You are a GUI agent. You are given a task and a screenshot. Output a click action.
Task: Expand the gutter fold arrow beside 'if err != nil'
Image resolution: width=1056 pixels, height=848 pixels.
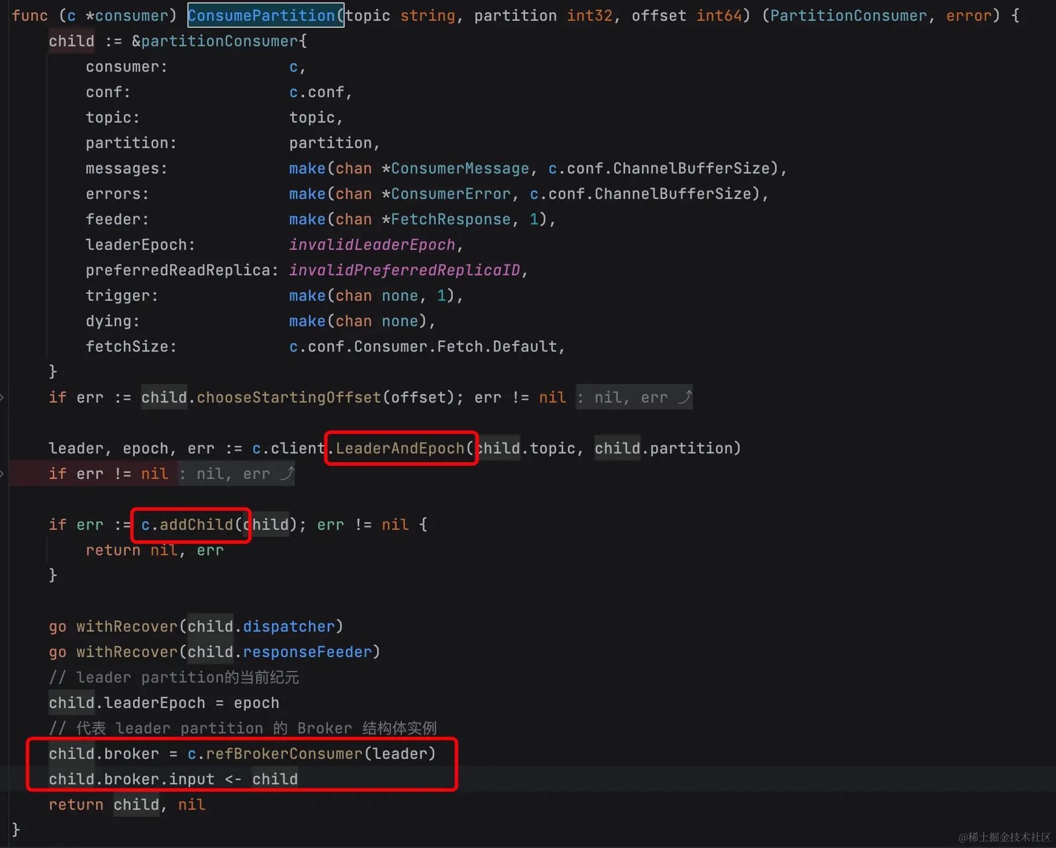(2, 474)
